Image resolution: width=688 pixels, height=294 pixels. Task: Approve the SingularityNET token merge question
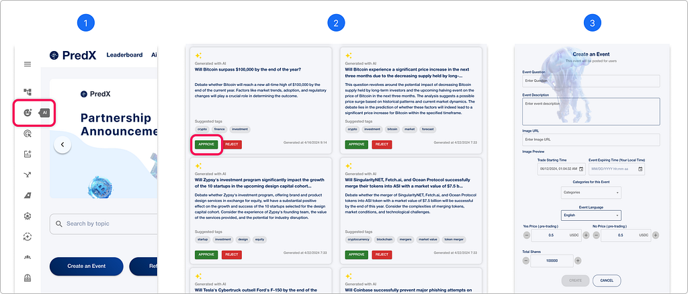tap(357, 254)
